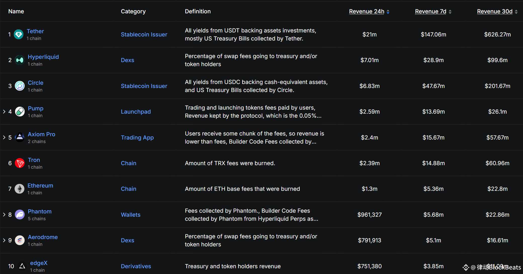Click the Hyperliquid logo icon
This screenshot has width=523, height=274.
(x=20, y=60)
